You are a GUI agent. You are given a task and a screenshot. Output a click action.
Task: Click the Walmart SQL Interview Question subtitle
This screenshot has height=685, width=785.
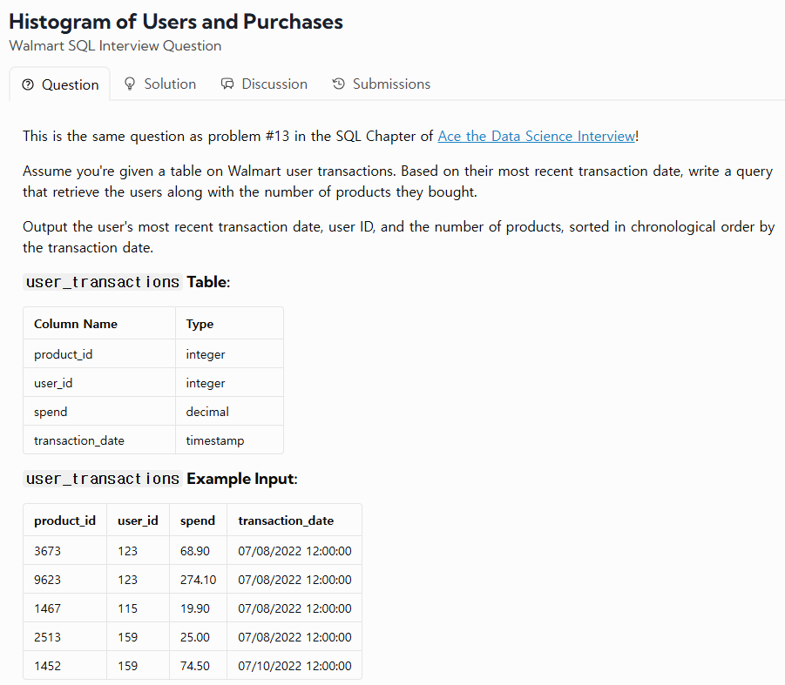115,46
